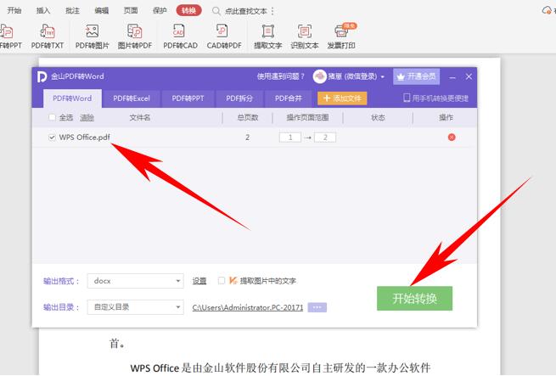Screen dimensions: 556x376
Task: Select the 提取文字 tool in the ribbon
Action: [267, 36]
